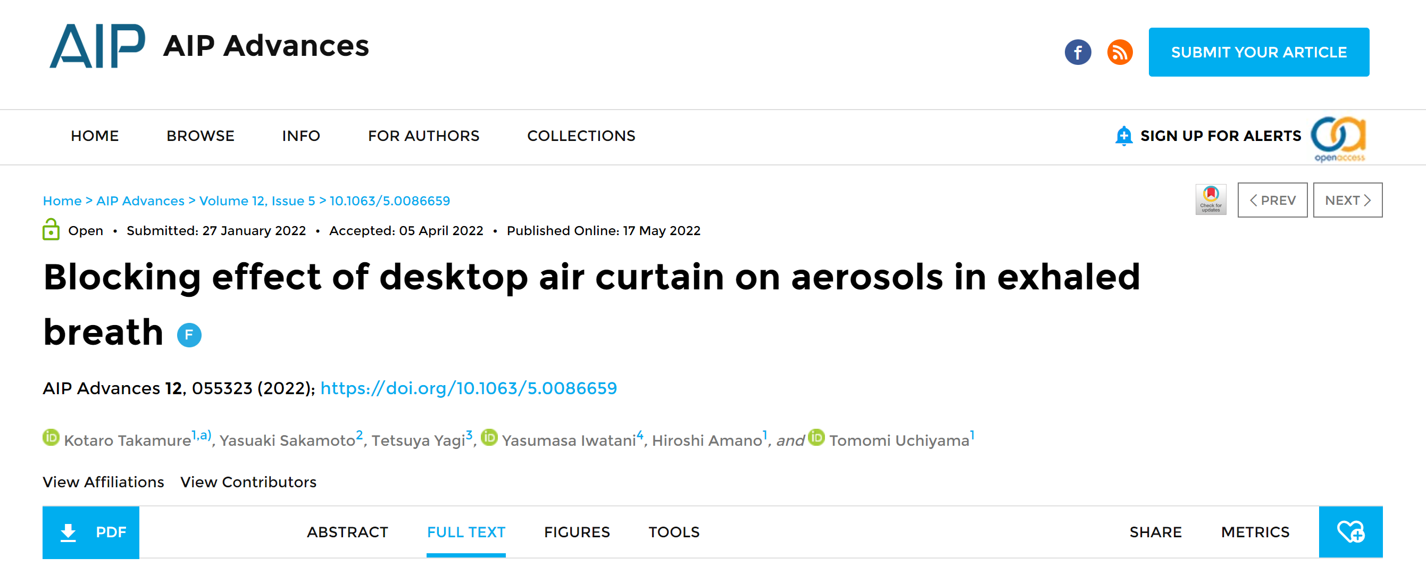Switch to the ABSTRACT tab
The width and height of the screenshot is (1426, 566).
tap(348, 531)
